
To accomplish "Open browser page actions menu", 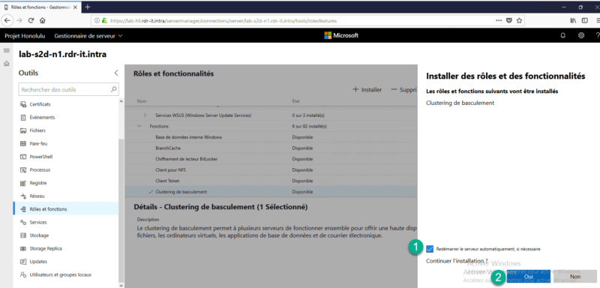I will tap(499, 21).
